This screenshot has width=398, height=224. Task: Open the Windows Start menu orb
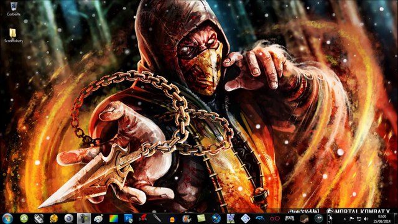(x=7, y=218)
